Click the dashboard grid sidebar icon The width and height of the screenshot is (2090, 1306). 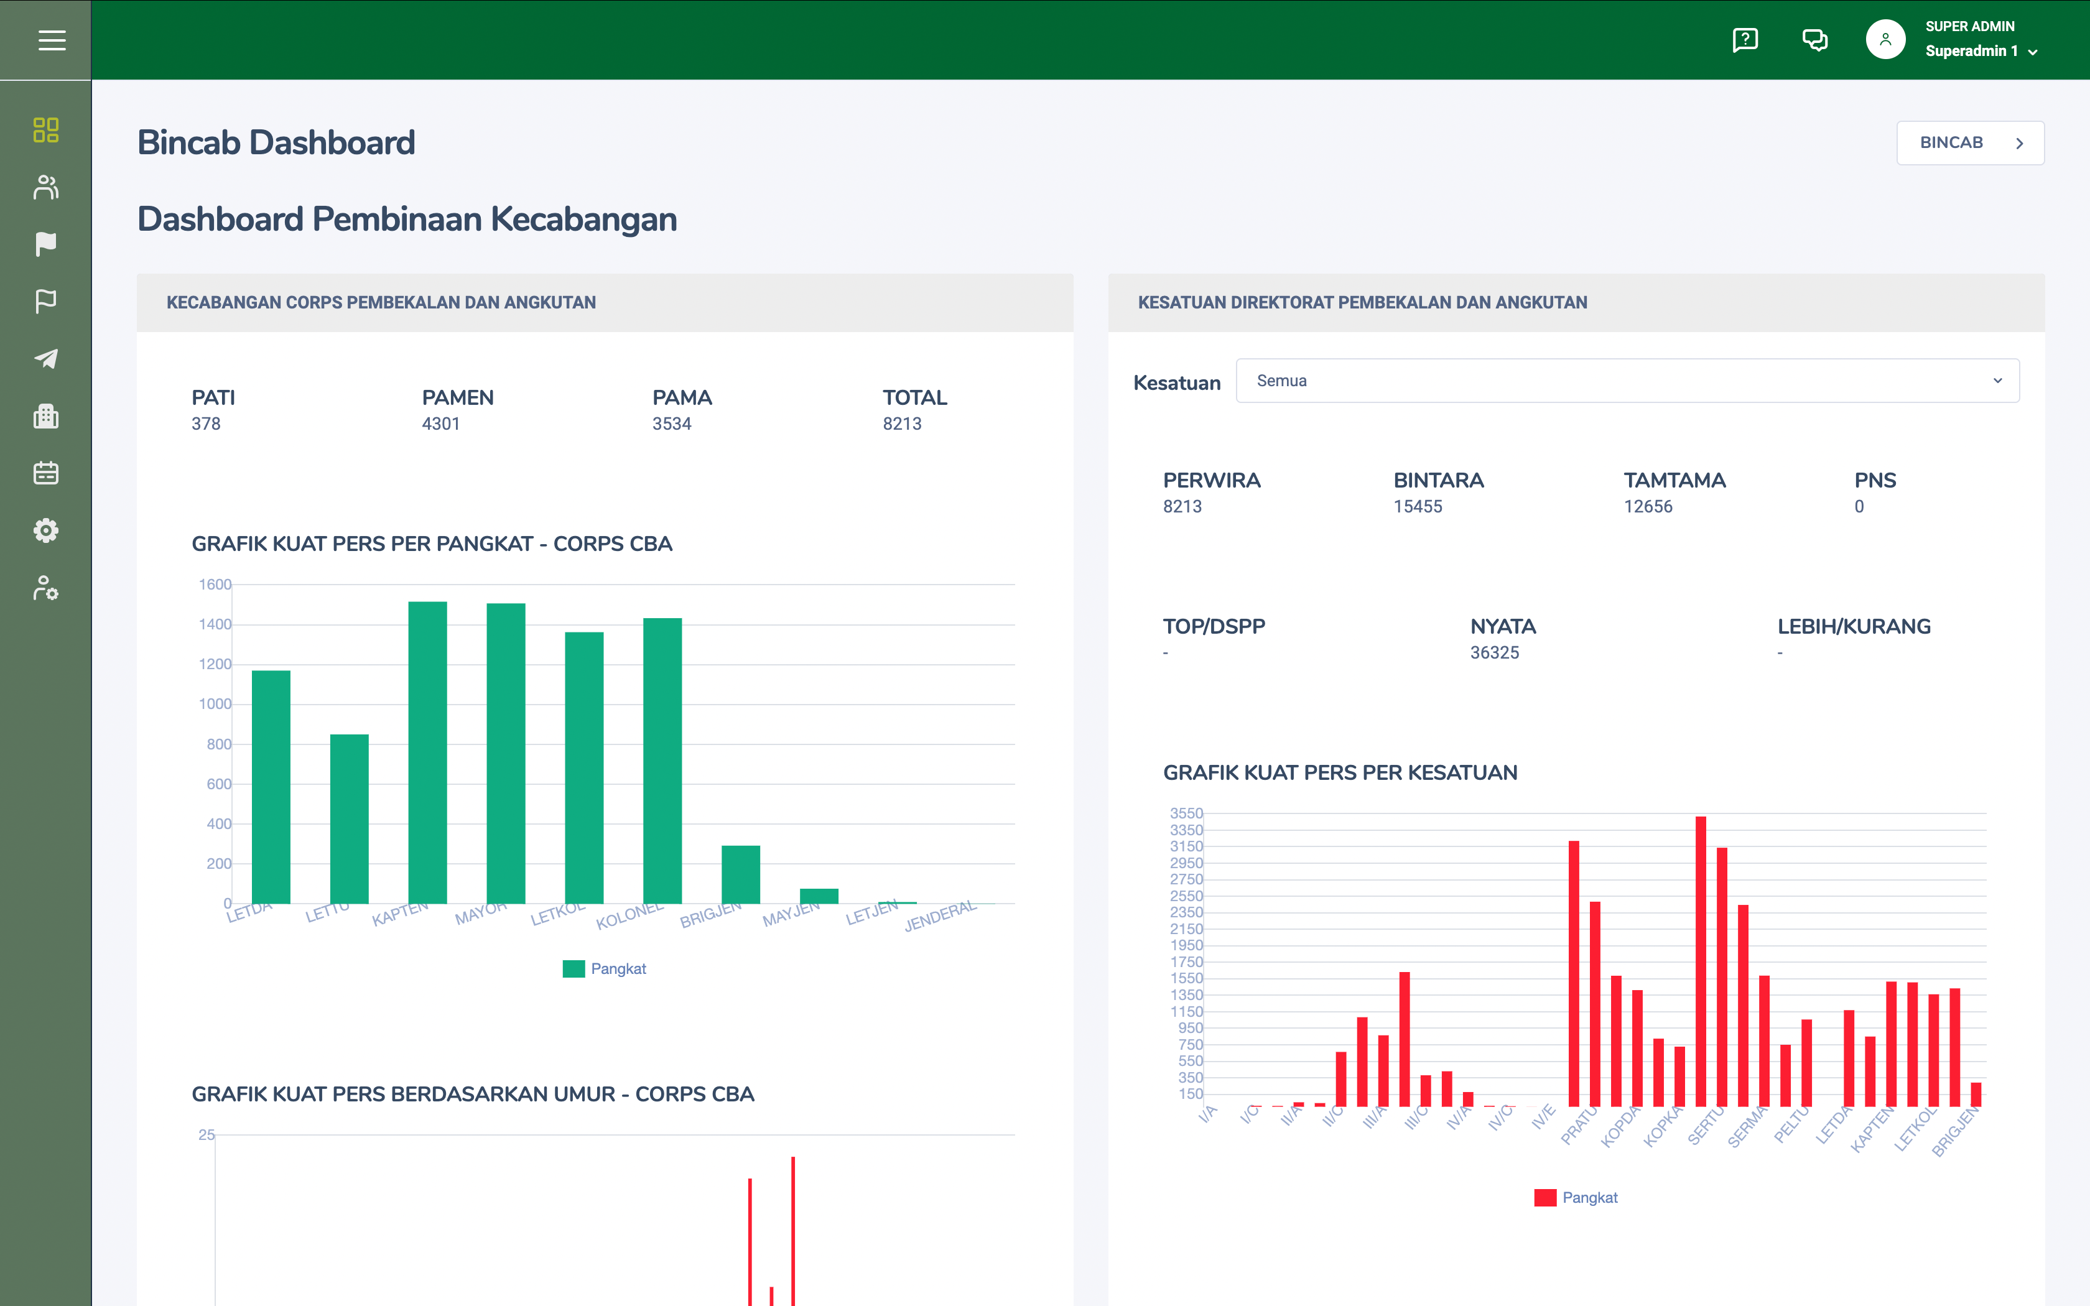(x=46, y=131)
